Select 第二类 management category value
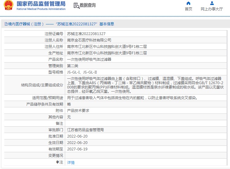Screen dimensions: 230x169 point(72,66)
